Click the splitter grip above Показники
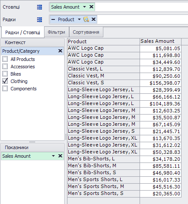 32,142
